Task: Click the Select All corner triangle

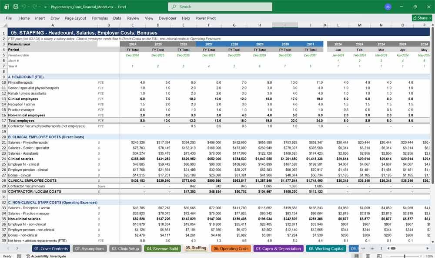Action: click(x=4, y=25)
